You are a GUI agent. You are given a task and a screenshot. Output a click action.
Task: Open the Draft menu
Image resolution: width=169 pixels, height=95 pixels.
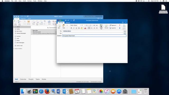tap(24, 1)
